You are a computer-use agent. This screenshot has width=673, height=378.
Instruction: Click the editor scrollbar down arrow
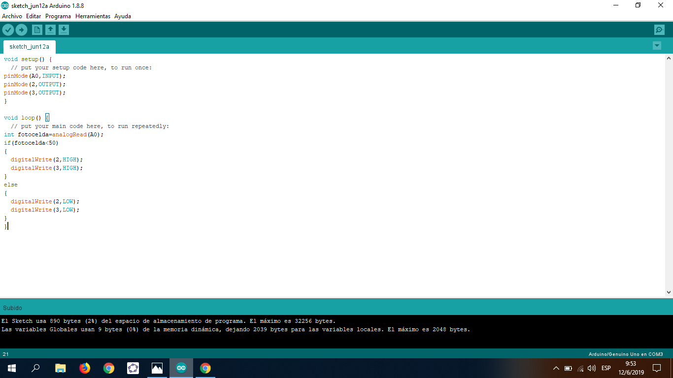click(x=669, y=292)
